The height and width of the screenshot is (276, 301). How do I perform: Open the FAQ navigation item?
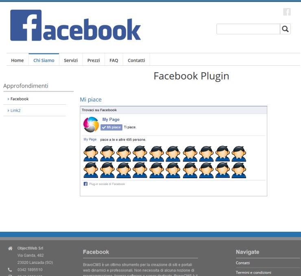(114, 60)
